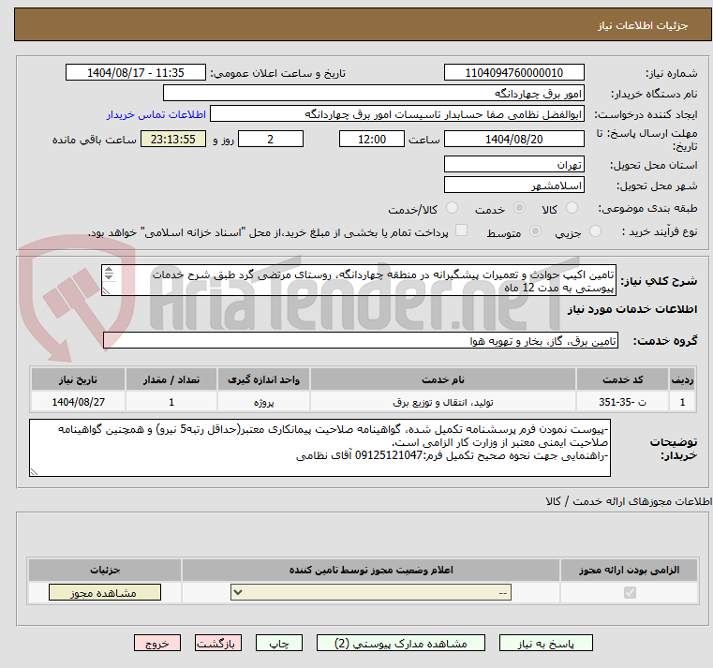Click the شماره نیاز number field

pos(513,73)
